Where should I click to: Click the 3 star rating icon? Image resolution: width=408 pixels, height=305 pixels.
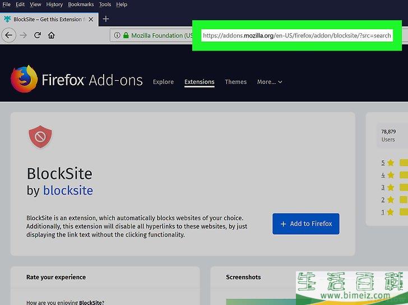(391, 188)
